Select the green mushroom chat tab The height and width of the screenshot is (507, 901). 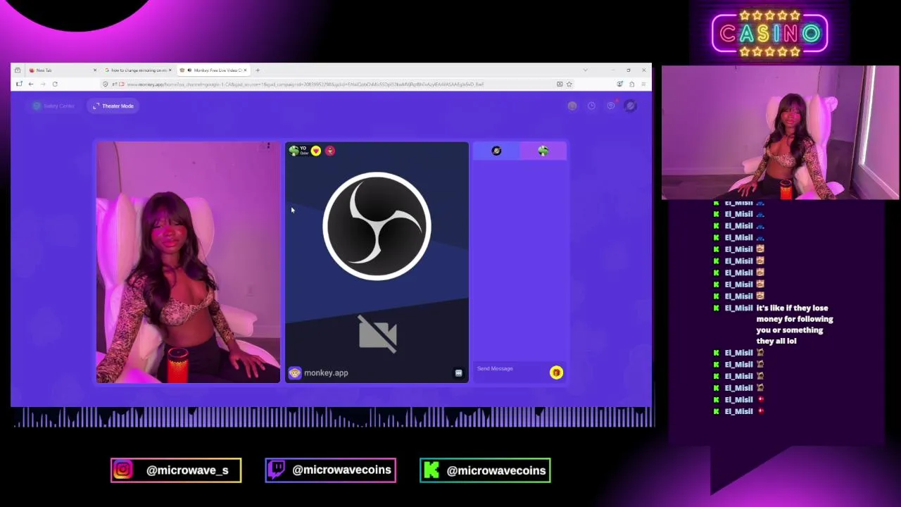pyautogui.click(x=543, y=151)
